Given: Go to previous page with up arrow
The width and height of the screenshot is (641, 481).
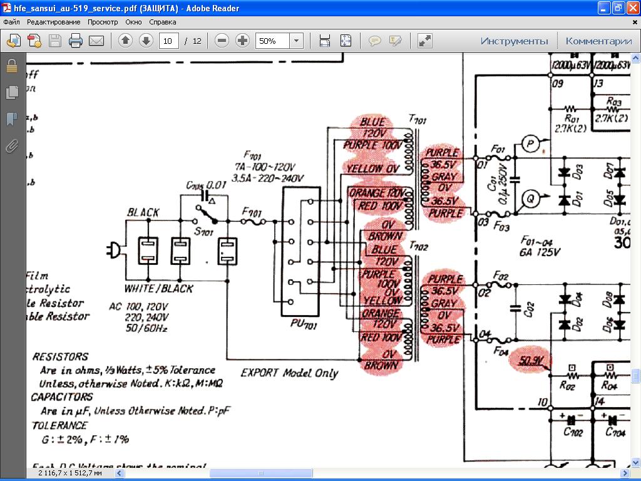Looking at the screenshot, I should (125, 41).
